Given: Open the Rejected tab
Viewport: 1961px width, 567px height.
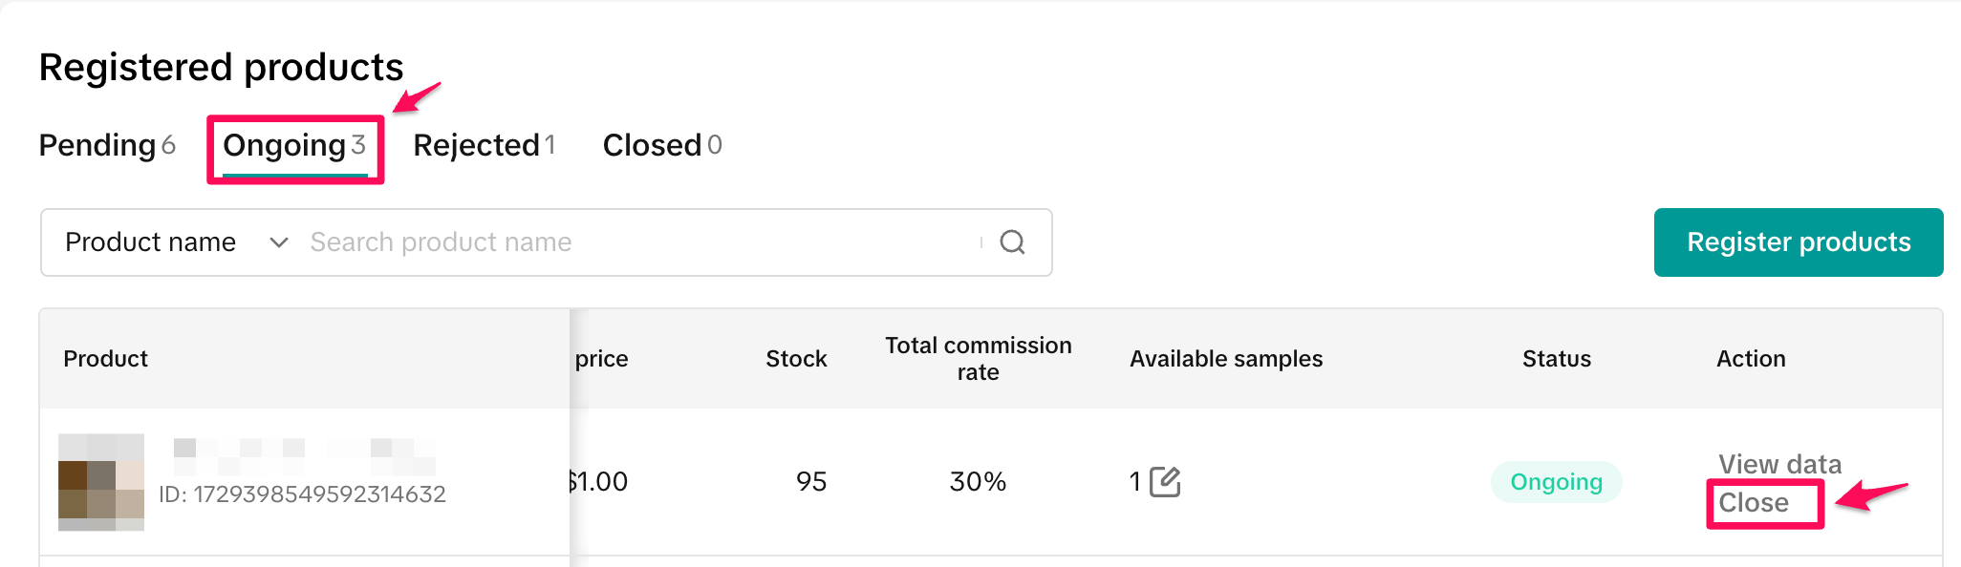Looking at the screenshot, I should [484, 146].
